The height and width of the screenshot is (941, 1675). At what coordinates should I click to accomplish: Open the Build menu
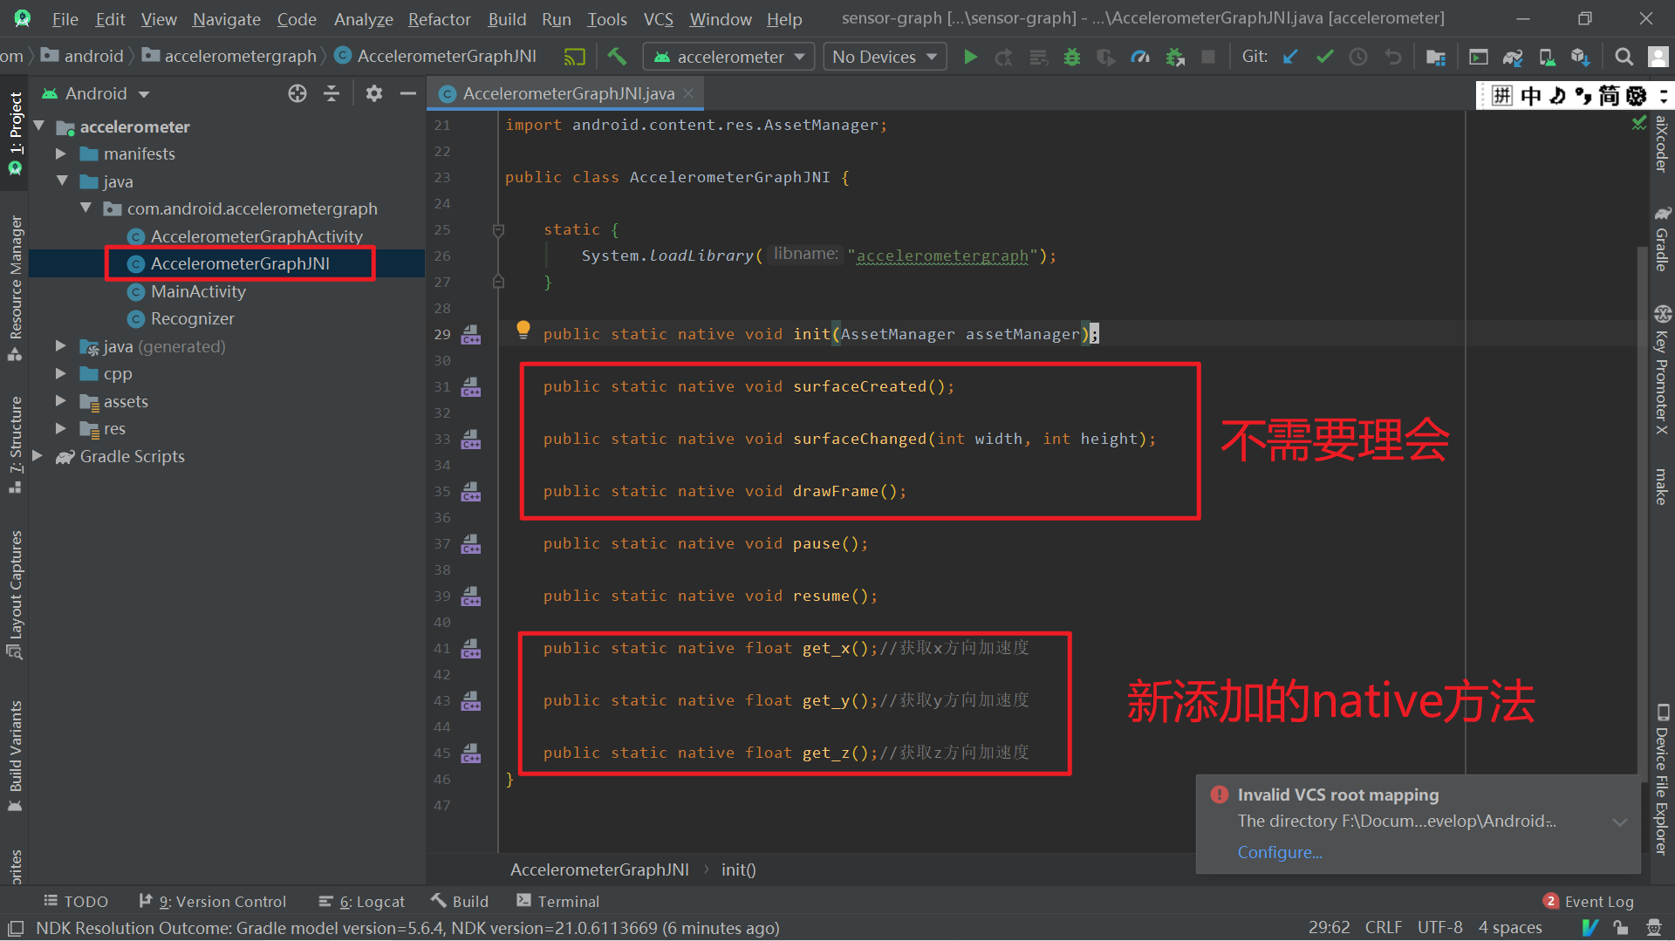pyautogui.click(x=507, y=18)
